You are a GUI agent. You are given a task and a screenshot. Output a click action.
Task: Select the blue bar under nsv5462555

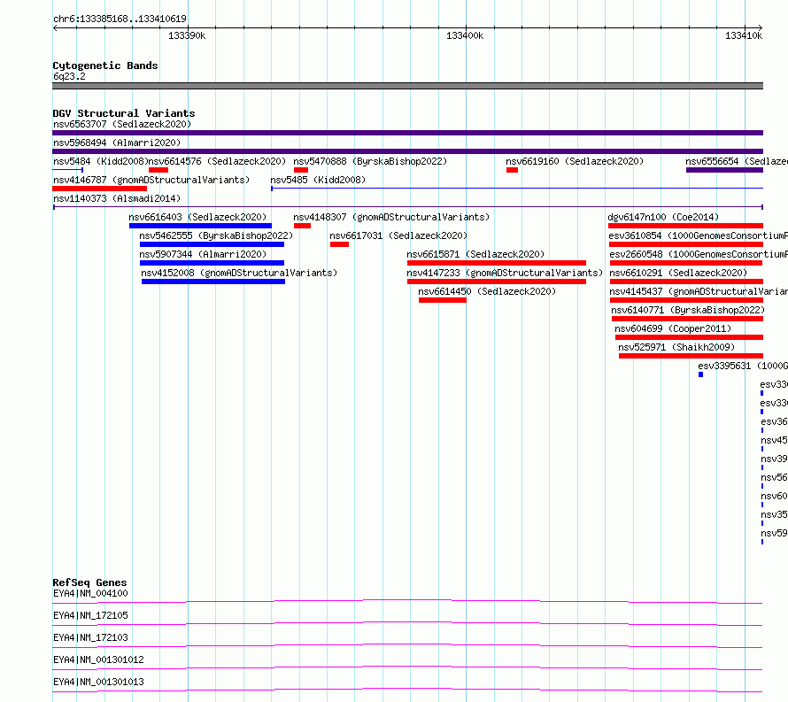click(x=212, y=244)
